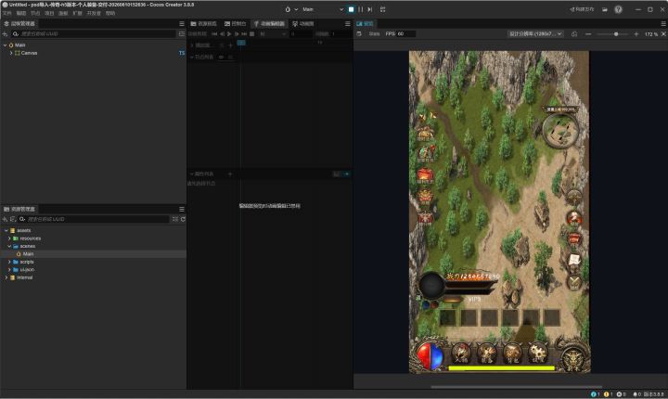Screen dimensions: 668x399
Task: Collapse the property list section in animation editor
Action: (x=192, y=174)
